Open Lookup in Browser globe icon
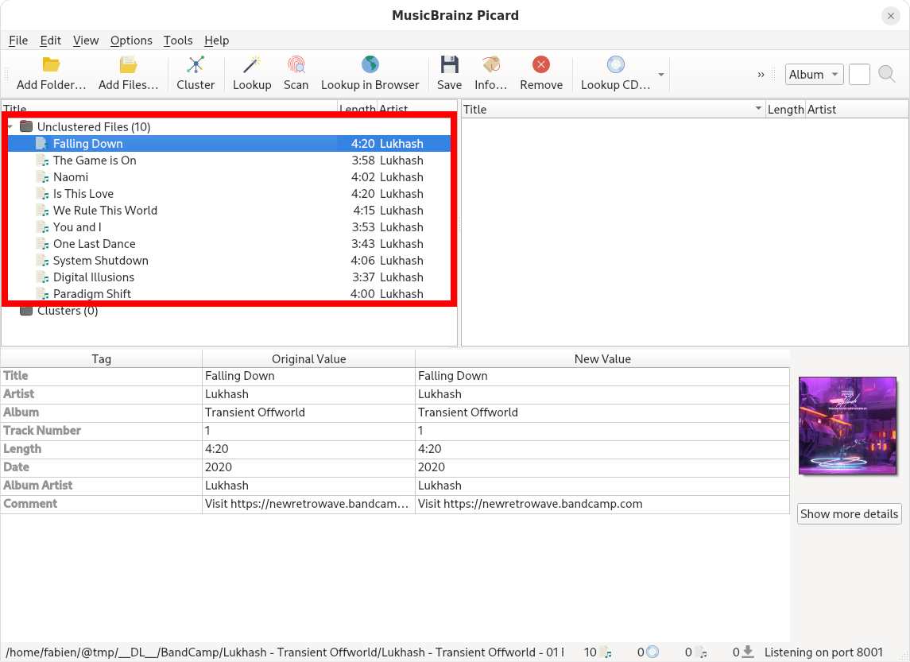 coord(370,65)
